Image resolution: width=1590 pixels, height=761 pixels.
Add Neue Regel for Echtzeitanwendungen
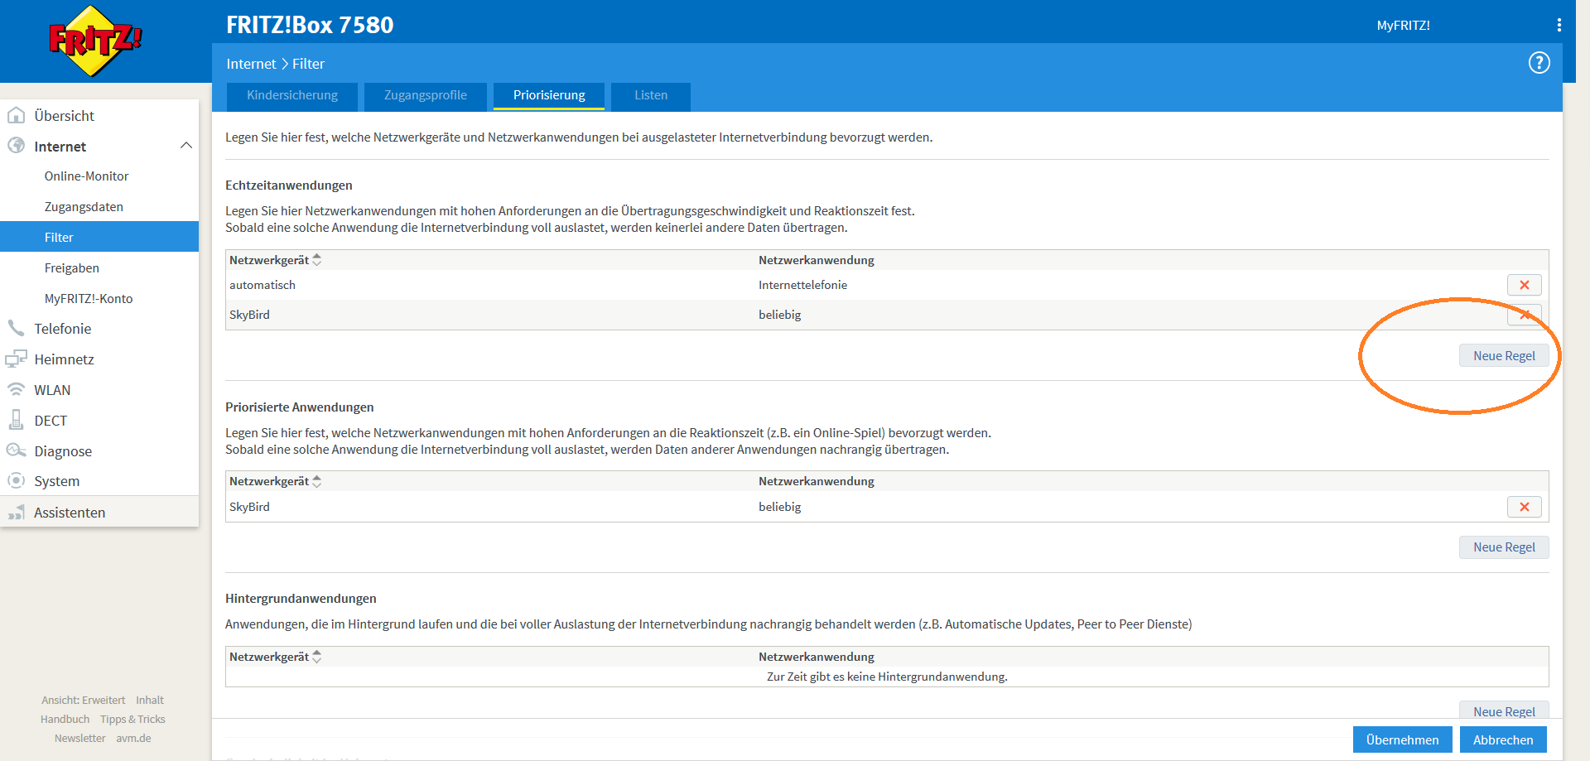point(1504,356)
